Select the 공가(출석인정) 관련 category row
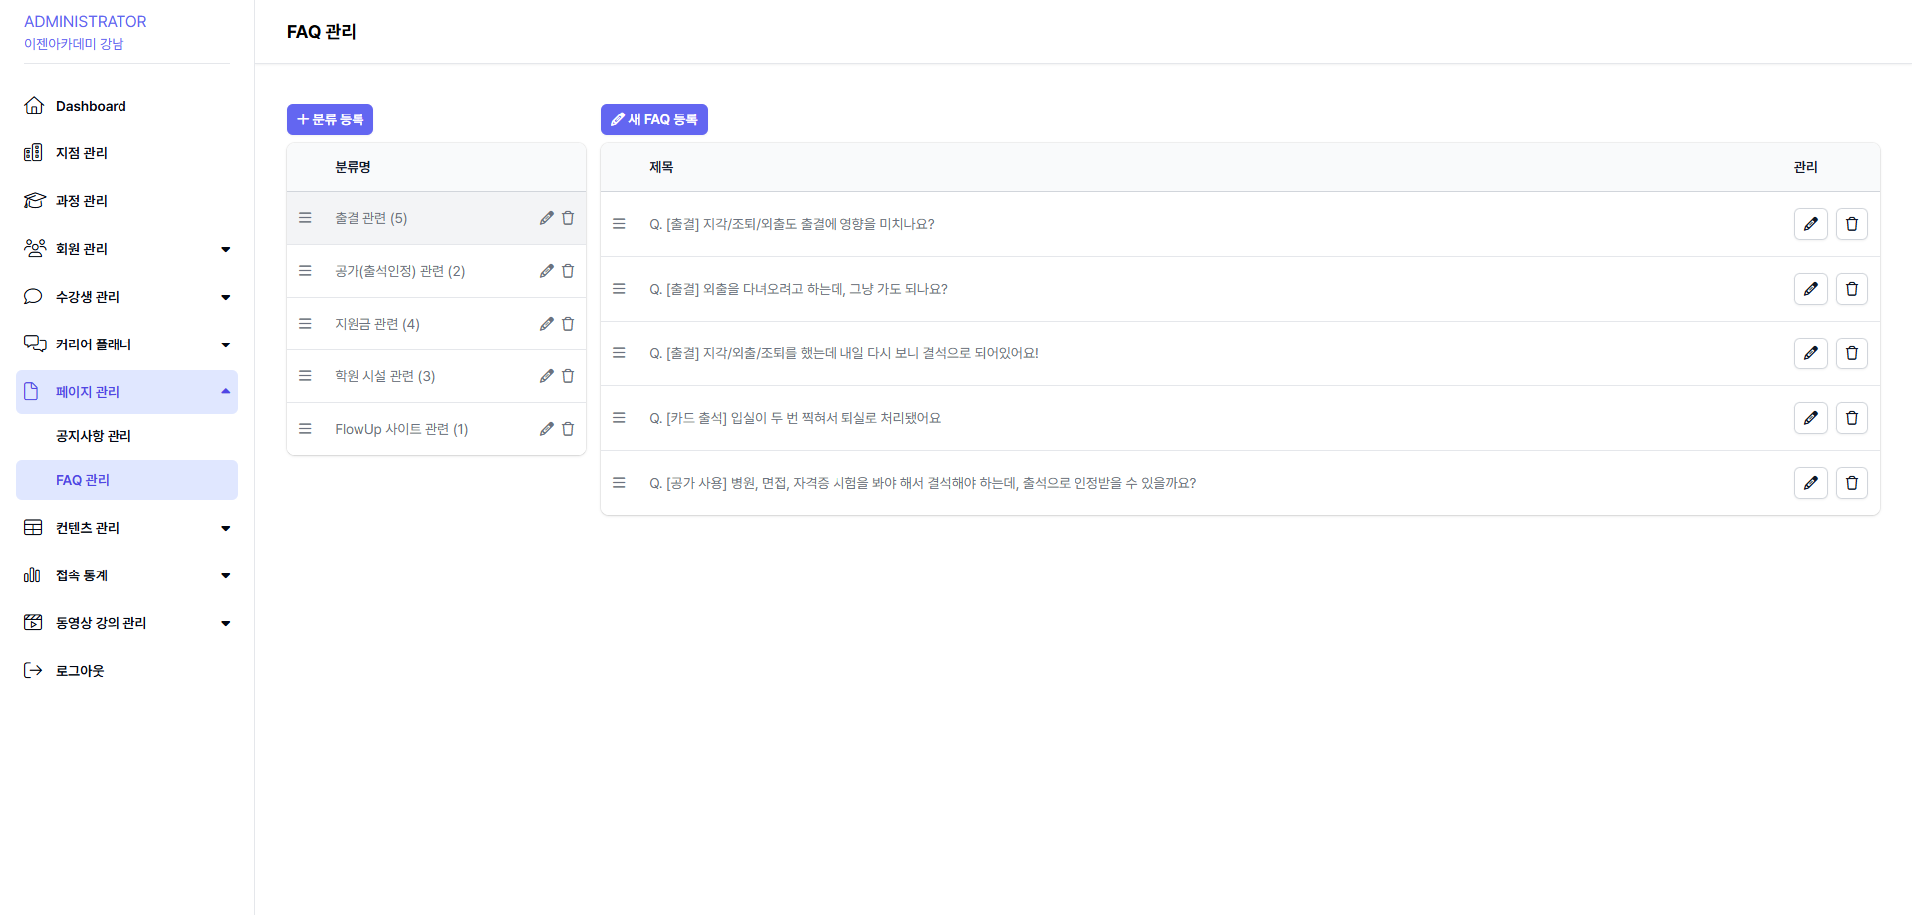1912x915 pixels. 399,271
